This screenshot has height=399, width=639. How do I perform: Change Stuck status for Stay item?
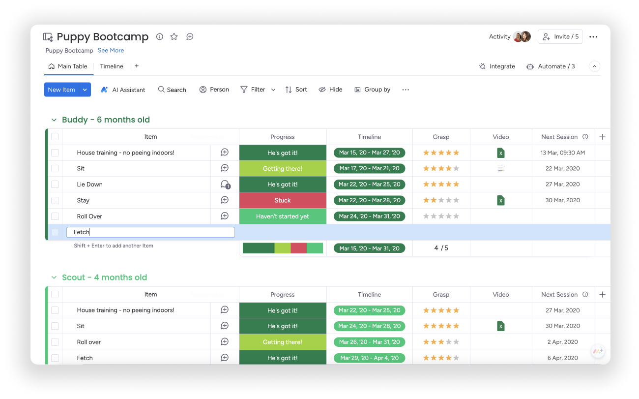(x=283, y=200)
